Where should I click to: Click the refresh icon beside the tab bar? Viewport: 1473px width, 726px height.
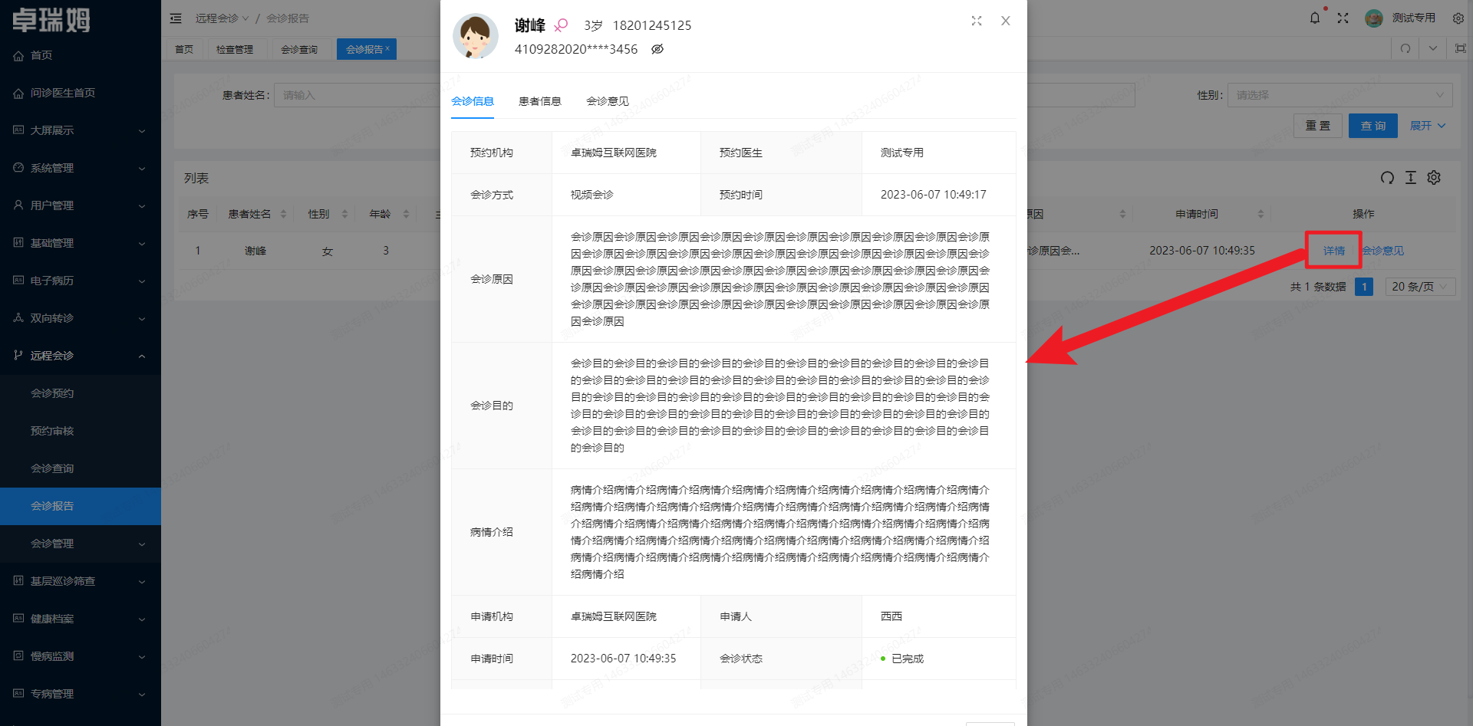click(1405, 48)
